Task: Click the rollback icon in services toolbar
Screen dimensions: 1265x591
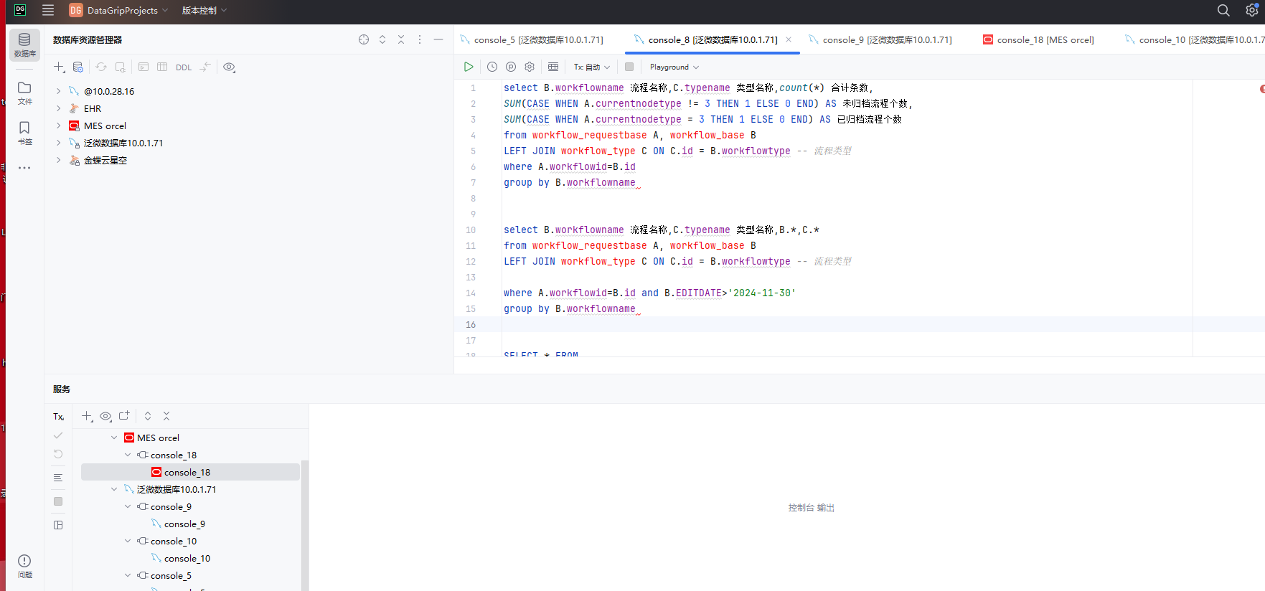Action: pyautogui.click(x=58, y=454)
